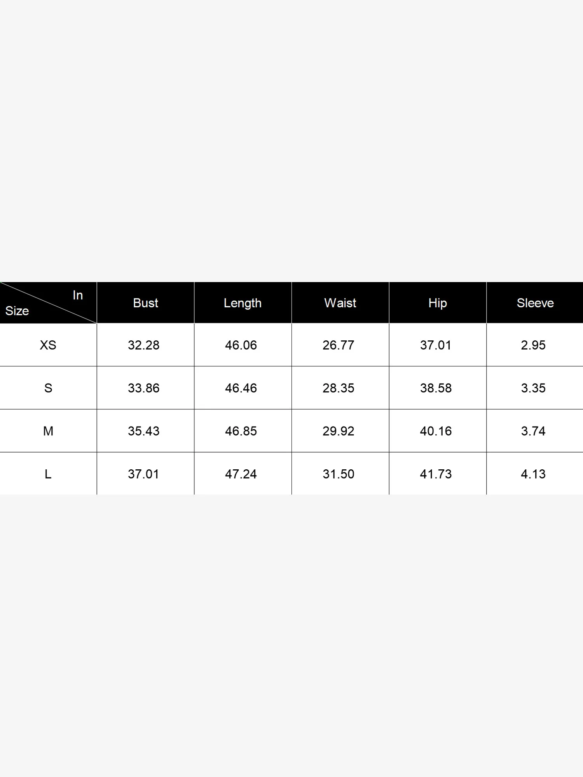583x777 pixels.
Task: Click L hip value 41.73
Action: (x=436, y=474)
